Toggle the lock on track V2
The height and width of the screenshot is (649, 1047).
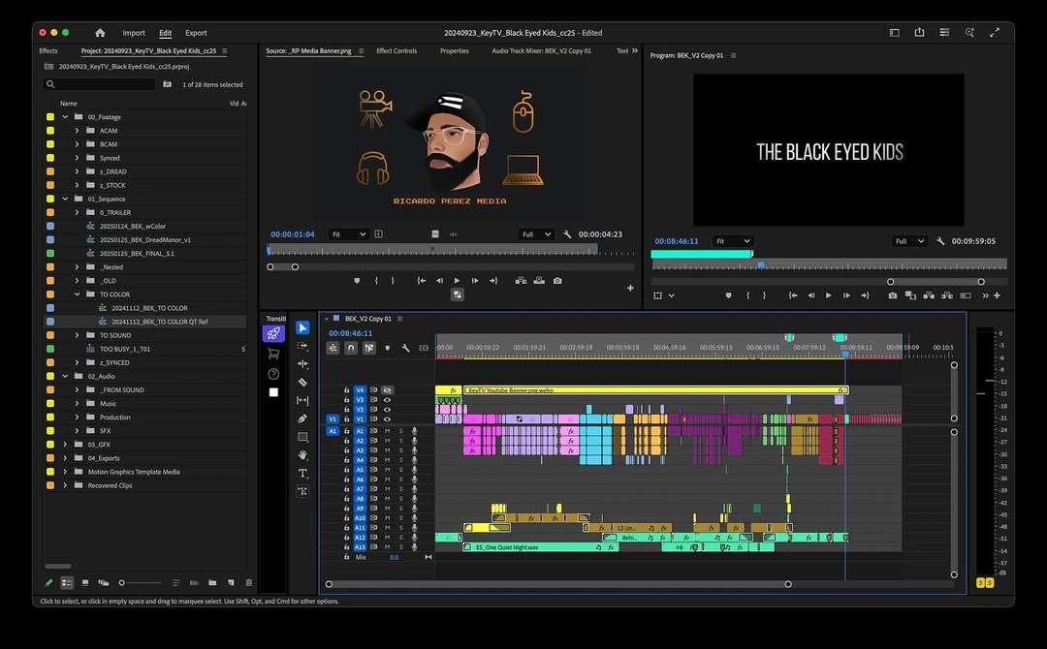347,410
